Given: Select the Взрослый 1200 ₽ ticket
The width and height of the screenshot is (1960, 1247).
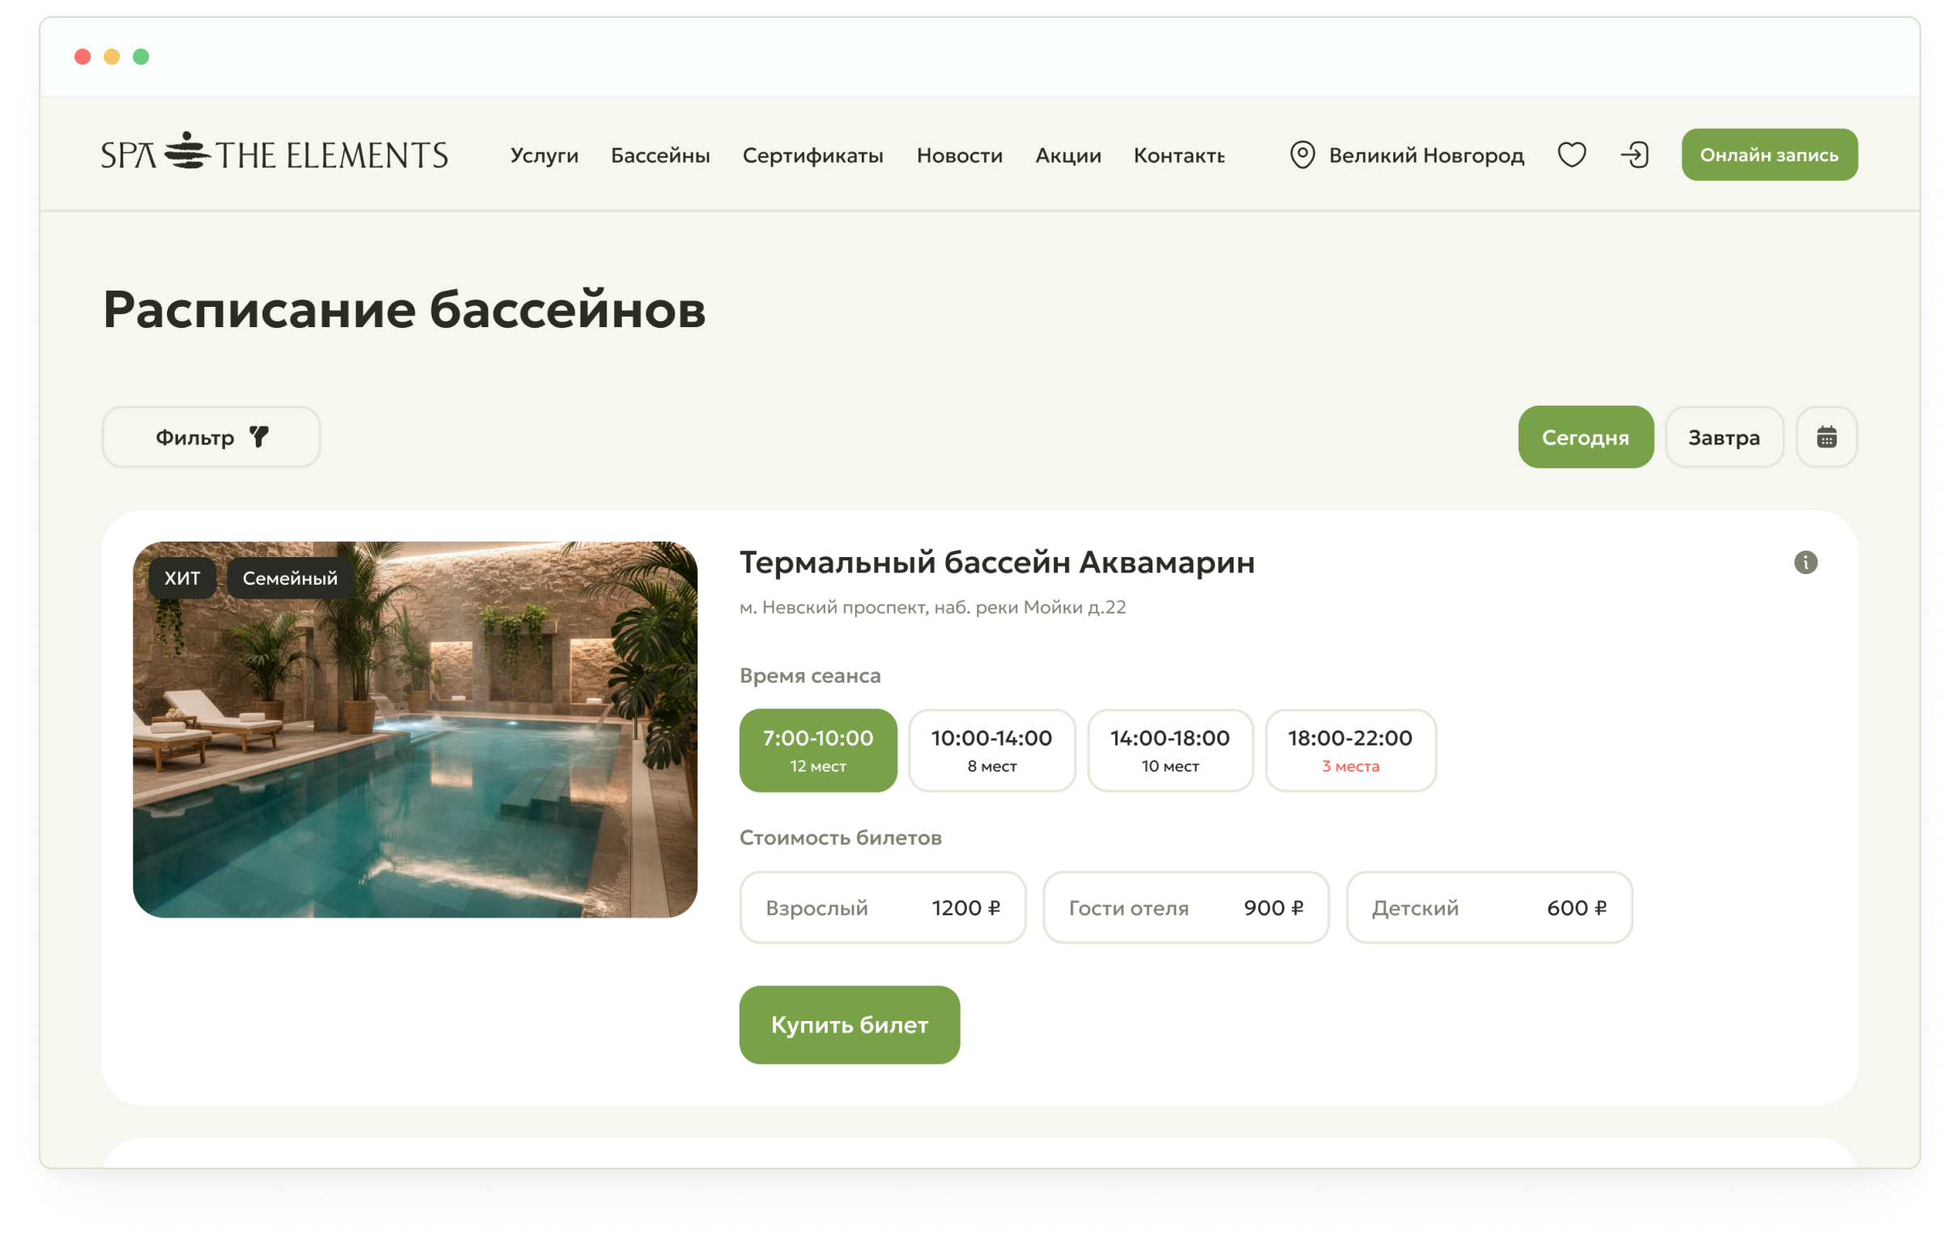Looking at the screenshot, I should [x=882, y=908].
